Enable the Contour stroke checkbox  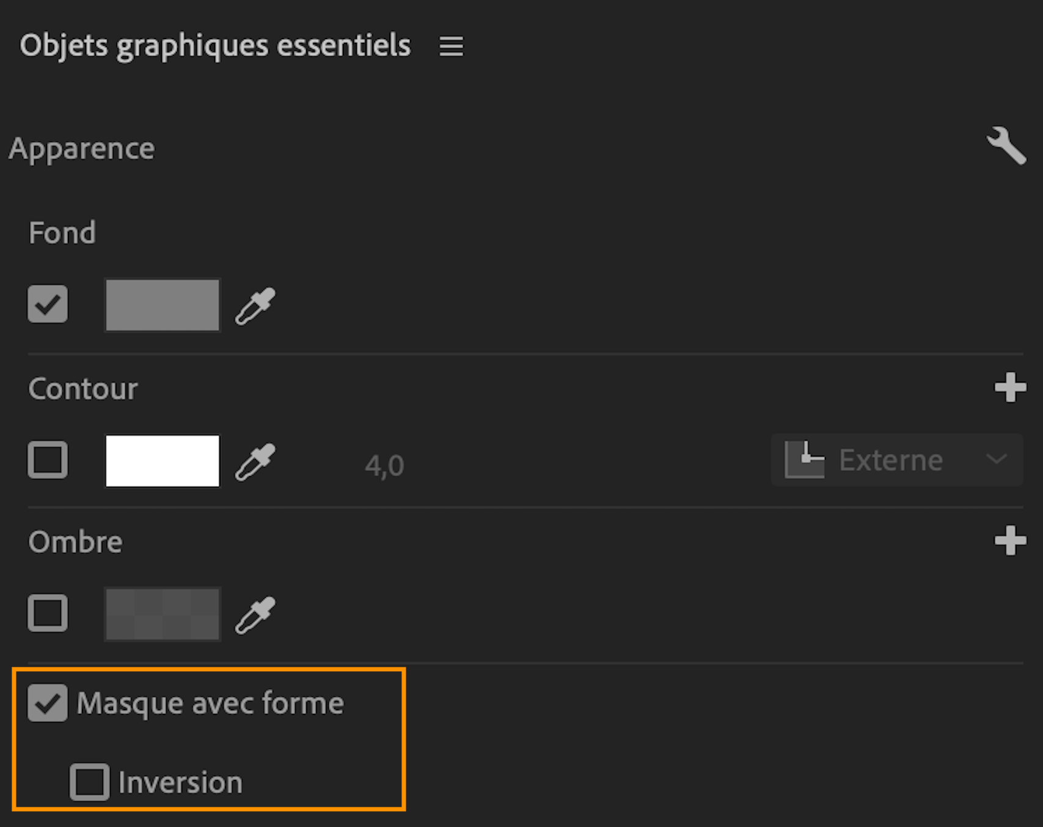(48, 460)
